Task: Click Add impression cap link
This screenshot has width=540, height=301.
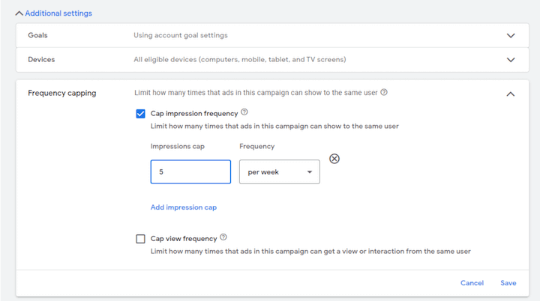Action: coord(184,207)
